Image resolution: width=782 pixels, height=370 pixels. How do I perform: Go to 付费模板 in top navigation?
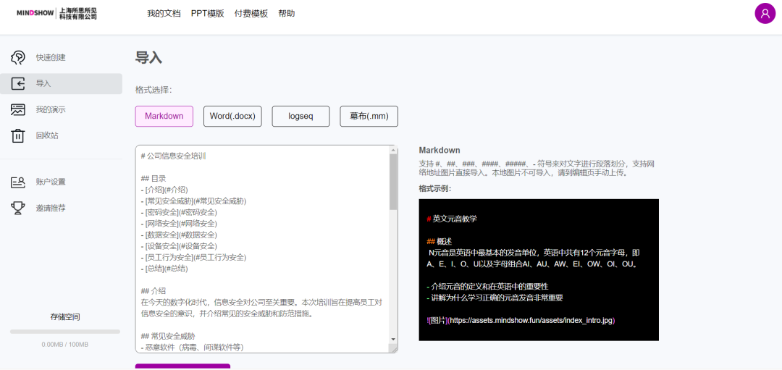click(x=251, y=13)
